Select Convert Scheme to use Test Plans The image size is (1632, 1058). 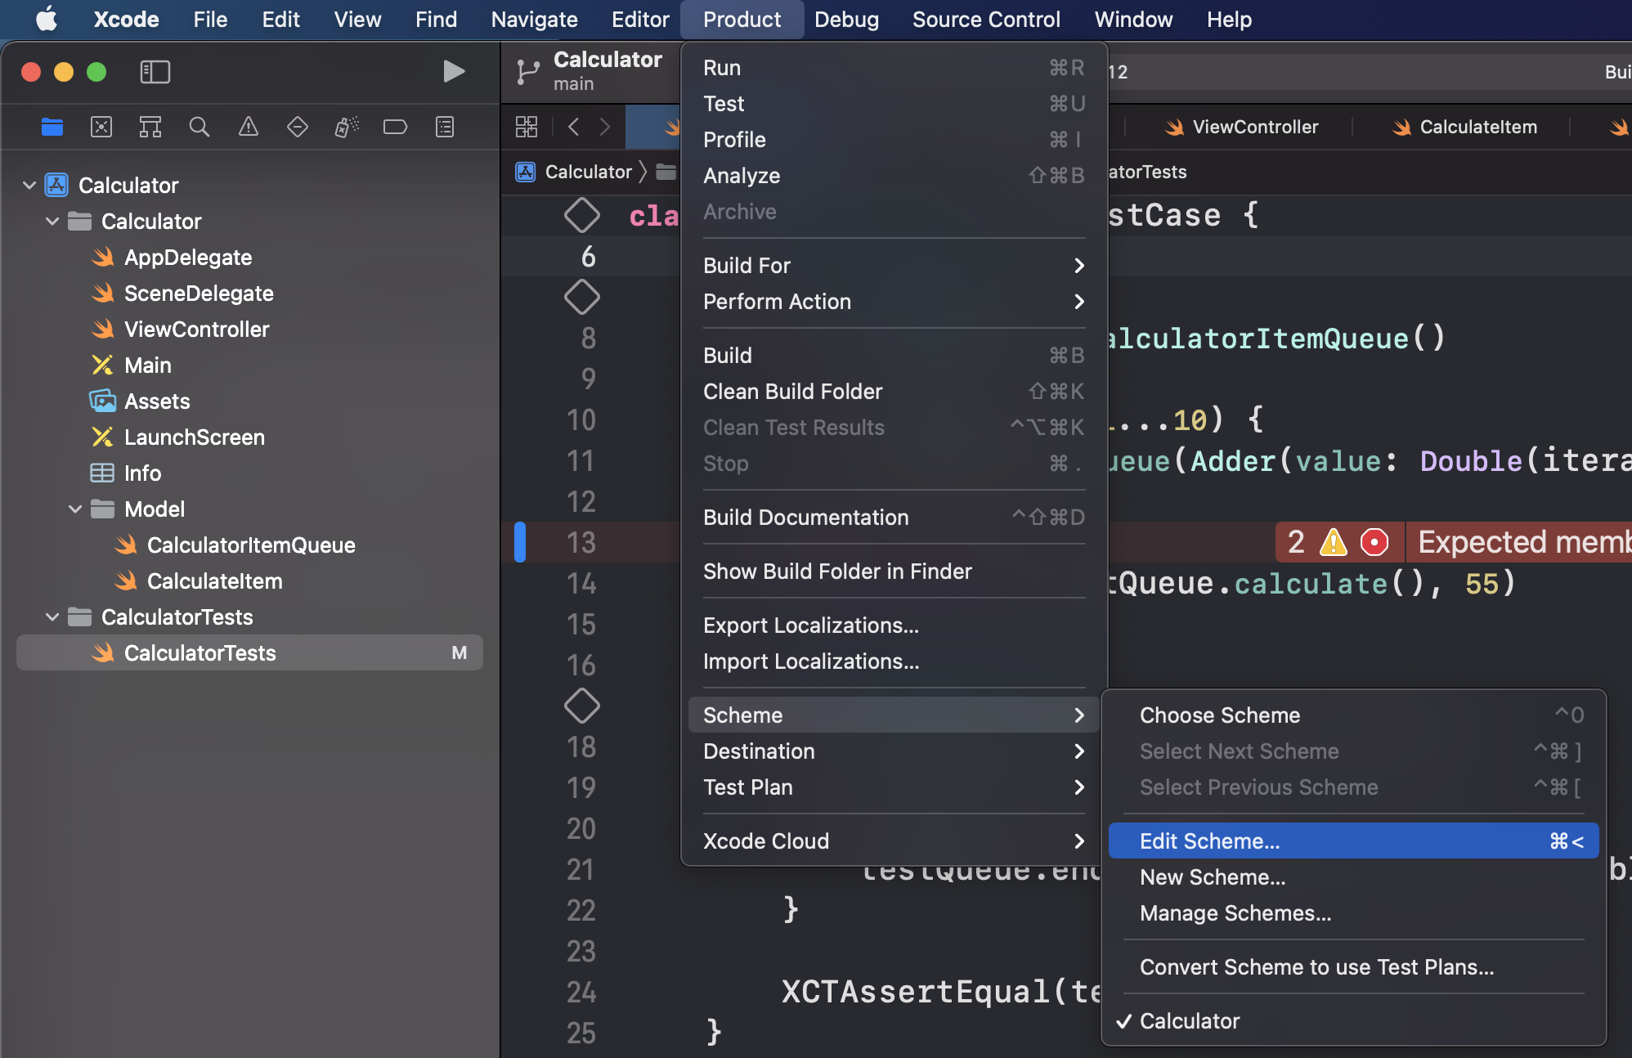[1353, 967]
